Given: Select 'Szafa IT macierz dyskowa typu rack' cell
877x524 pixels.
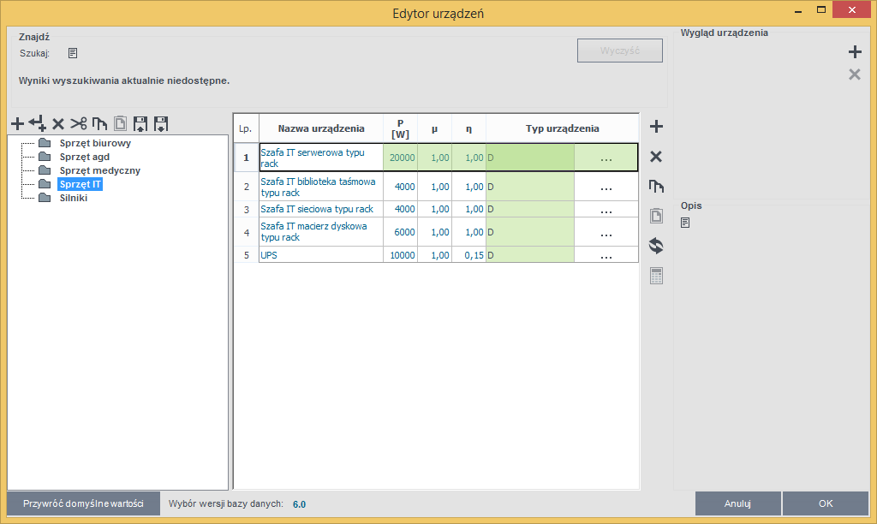Looking at the screenshot, I should click(321, 232).
